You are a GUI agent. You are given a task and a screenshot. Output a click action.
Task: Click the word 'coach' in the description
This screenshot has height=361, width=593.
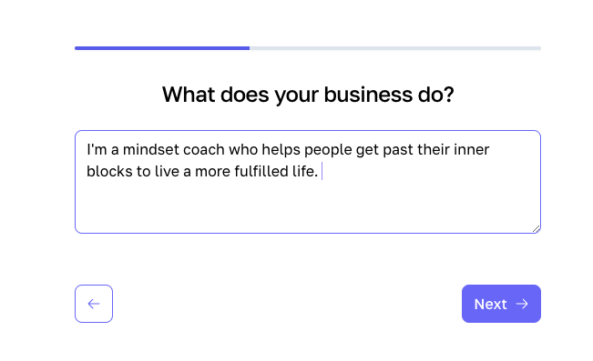(x=204, y=149)
